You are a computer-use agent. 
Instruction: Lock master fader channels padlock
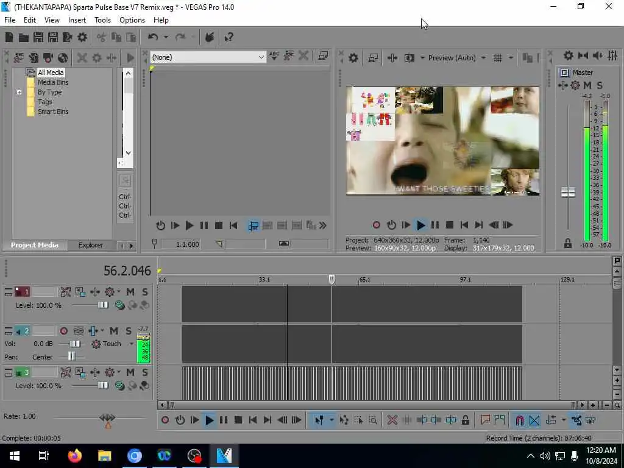click(x=567, y=244)
